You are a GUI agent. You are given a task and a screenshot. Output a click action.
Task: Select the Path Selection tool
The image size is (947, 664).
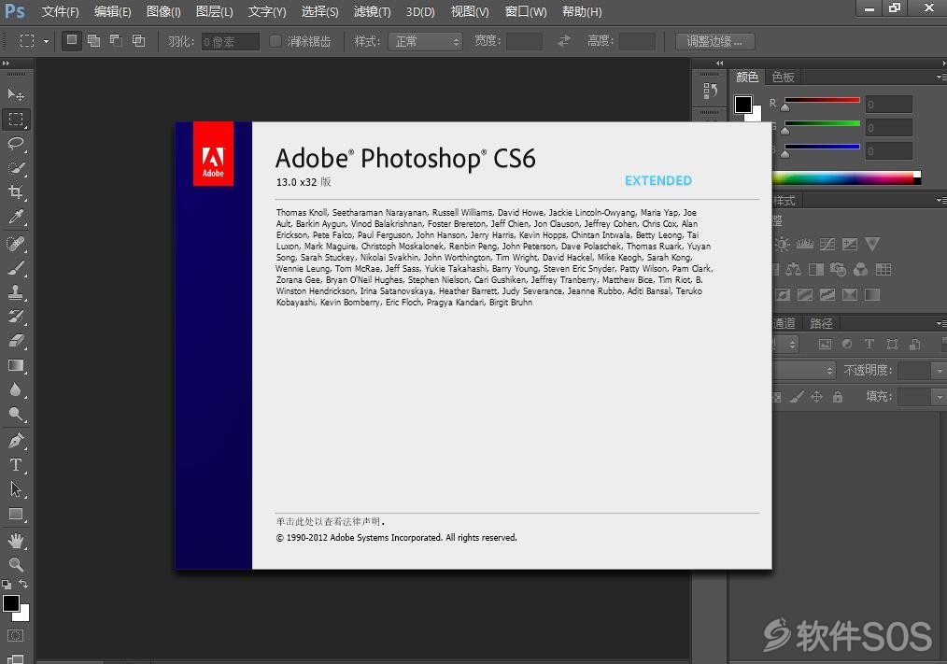click(x=16, y=488)
